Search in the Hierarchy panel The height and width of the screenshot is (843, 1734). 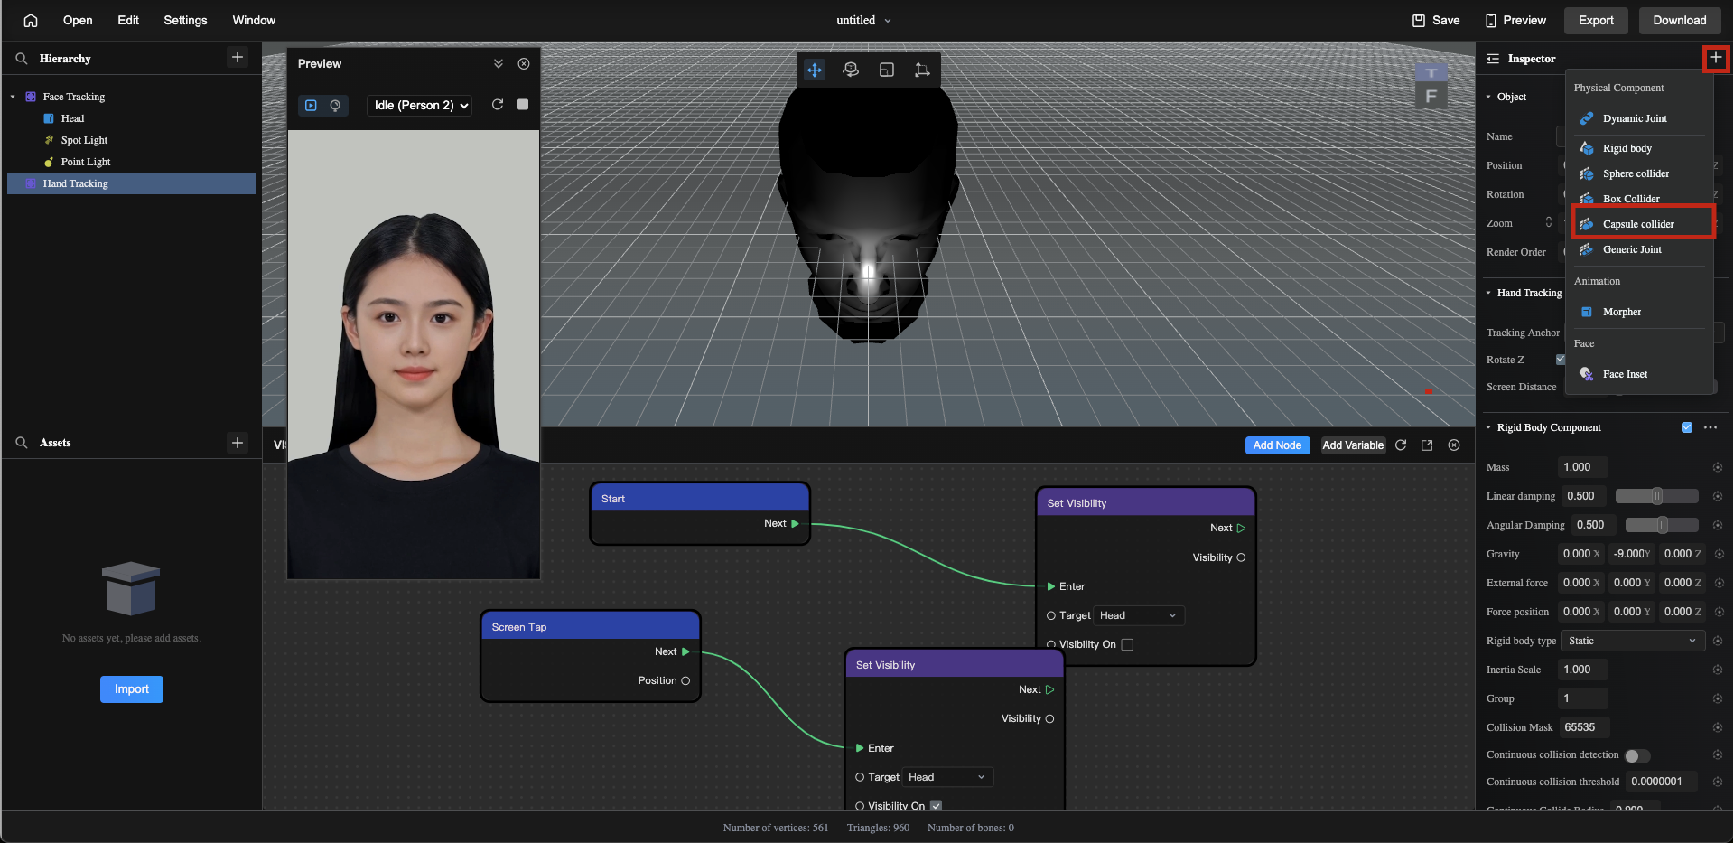tap(22, 58)
